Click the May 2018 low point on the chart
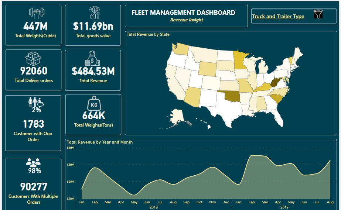The width and height of the screenshot is (341, 210). coord(134,194)
